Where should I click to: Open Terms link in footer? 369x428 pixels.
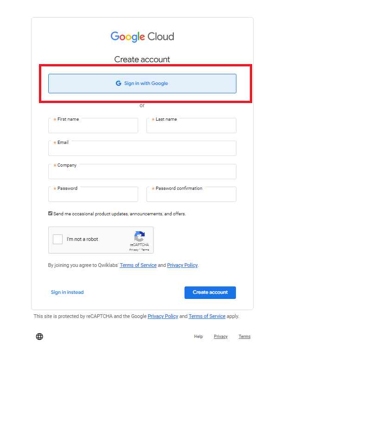pyautogui.click(x=244, y=337)
